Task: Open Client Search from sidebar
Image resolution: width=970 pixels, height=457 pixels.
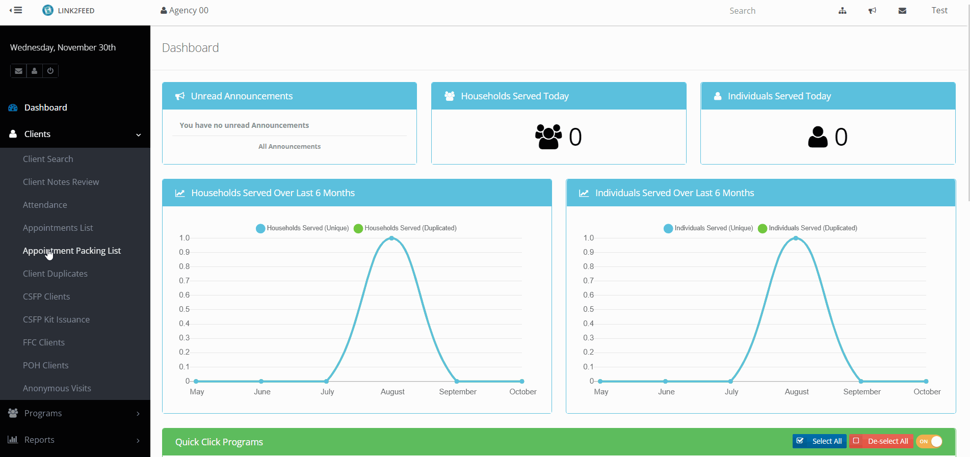Action: 48,159
